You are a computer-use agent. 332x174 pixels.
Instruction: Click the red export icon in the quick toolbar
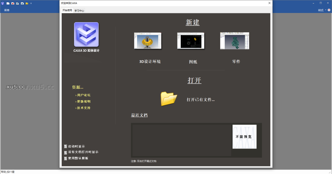(12, 3)
